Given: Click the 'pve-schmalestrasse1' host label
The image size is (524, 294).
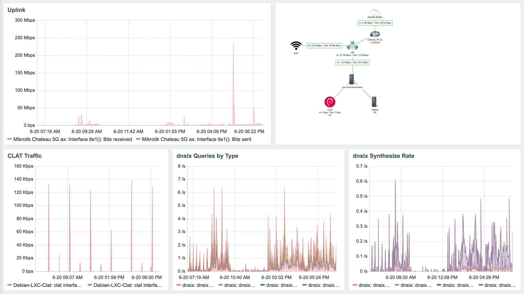Looking at the screenshot, I should tap(352, 87).
